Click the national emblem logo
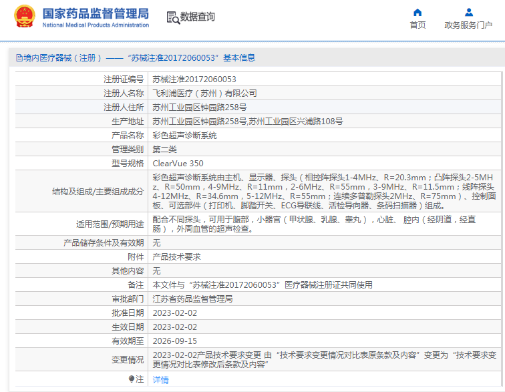Image resolution: width=505 pixels, height=392 pixels. (25, 17)
